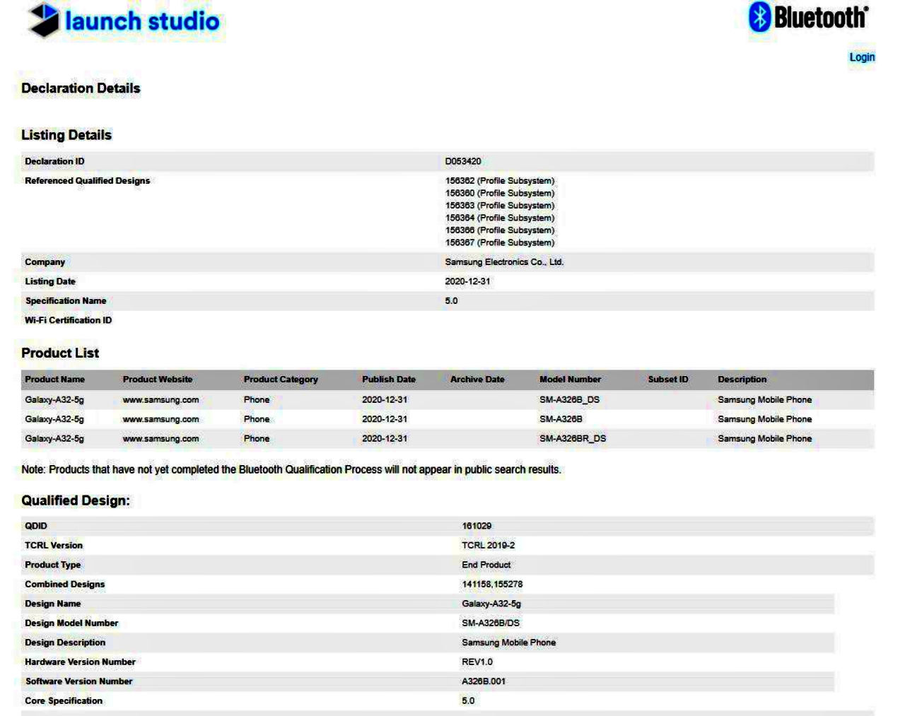The width and height of the screenshot is (905, 716).
Task: Click model number SM-A326B
Action: pyautogui.click(x=561, y=419)
